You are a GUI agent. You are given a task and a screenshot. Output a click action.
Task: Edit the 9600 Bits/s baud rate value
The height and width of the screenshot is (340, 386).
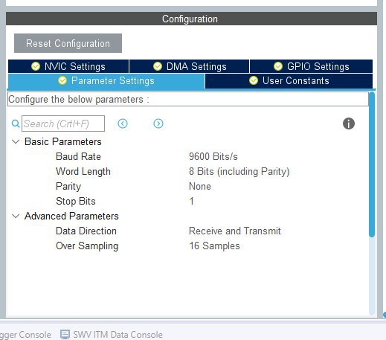click(x=213, y=157)
